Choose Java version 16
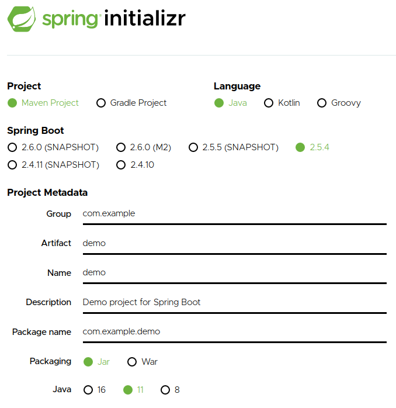 [x=88, y=390]
